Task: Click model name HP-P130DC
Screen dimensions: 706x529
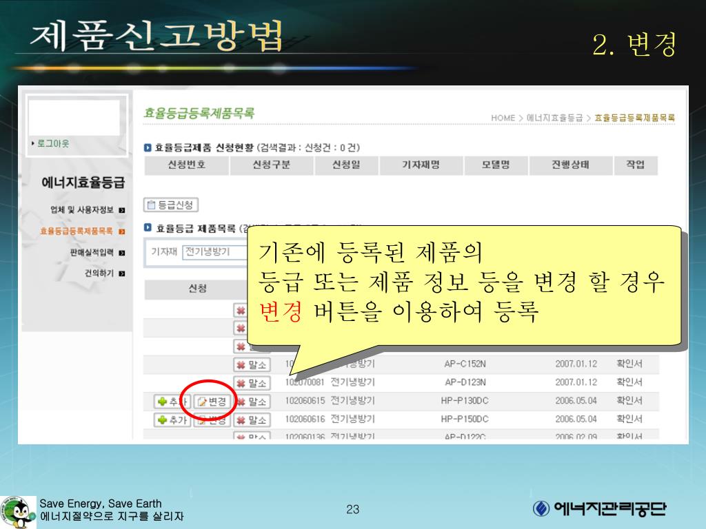Action: coord(465,400)
